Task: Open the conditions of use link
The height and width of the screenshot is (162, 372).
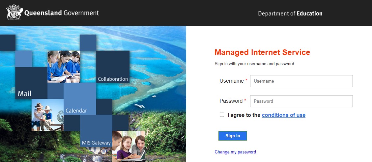Action: pos(283,115)
